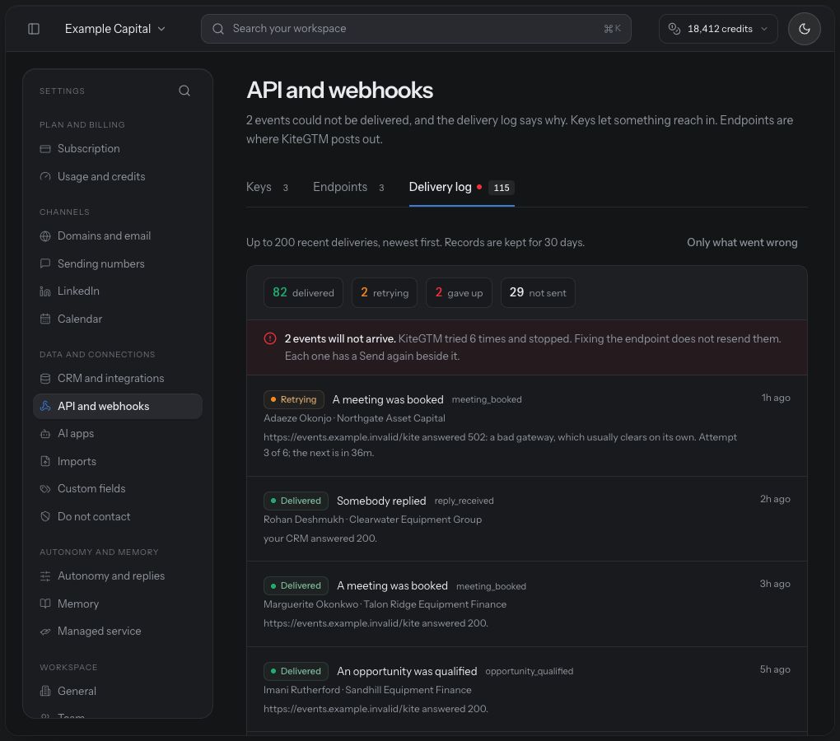Click the Autonomy and replies sliders icon
Screen dimensions: 840x741
tap(45, 576)
